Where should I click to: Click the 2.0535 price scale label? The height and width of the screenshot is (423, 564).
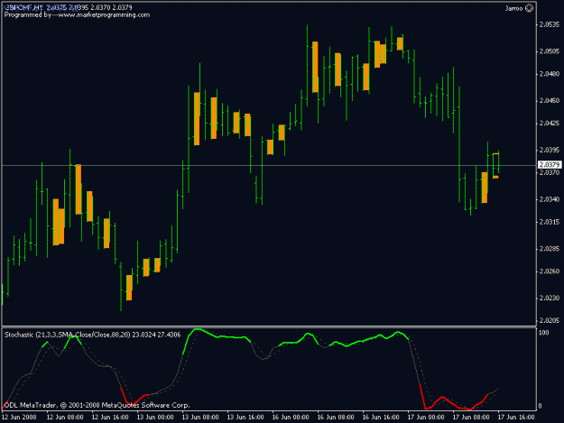pos(550,24)
